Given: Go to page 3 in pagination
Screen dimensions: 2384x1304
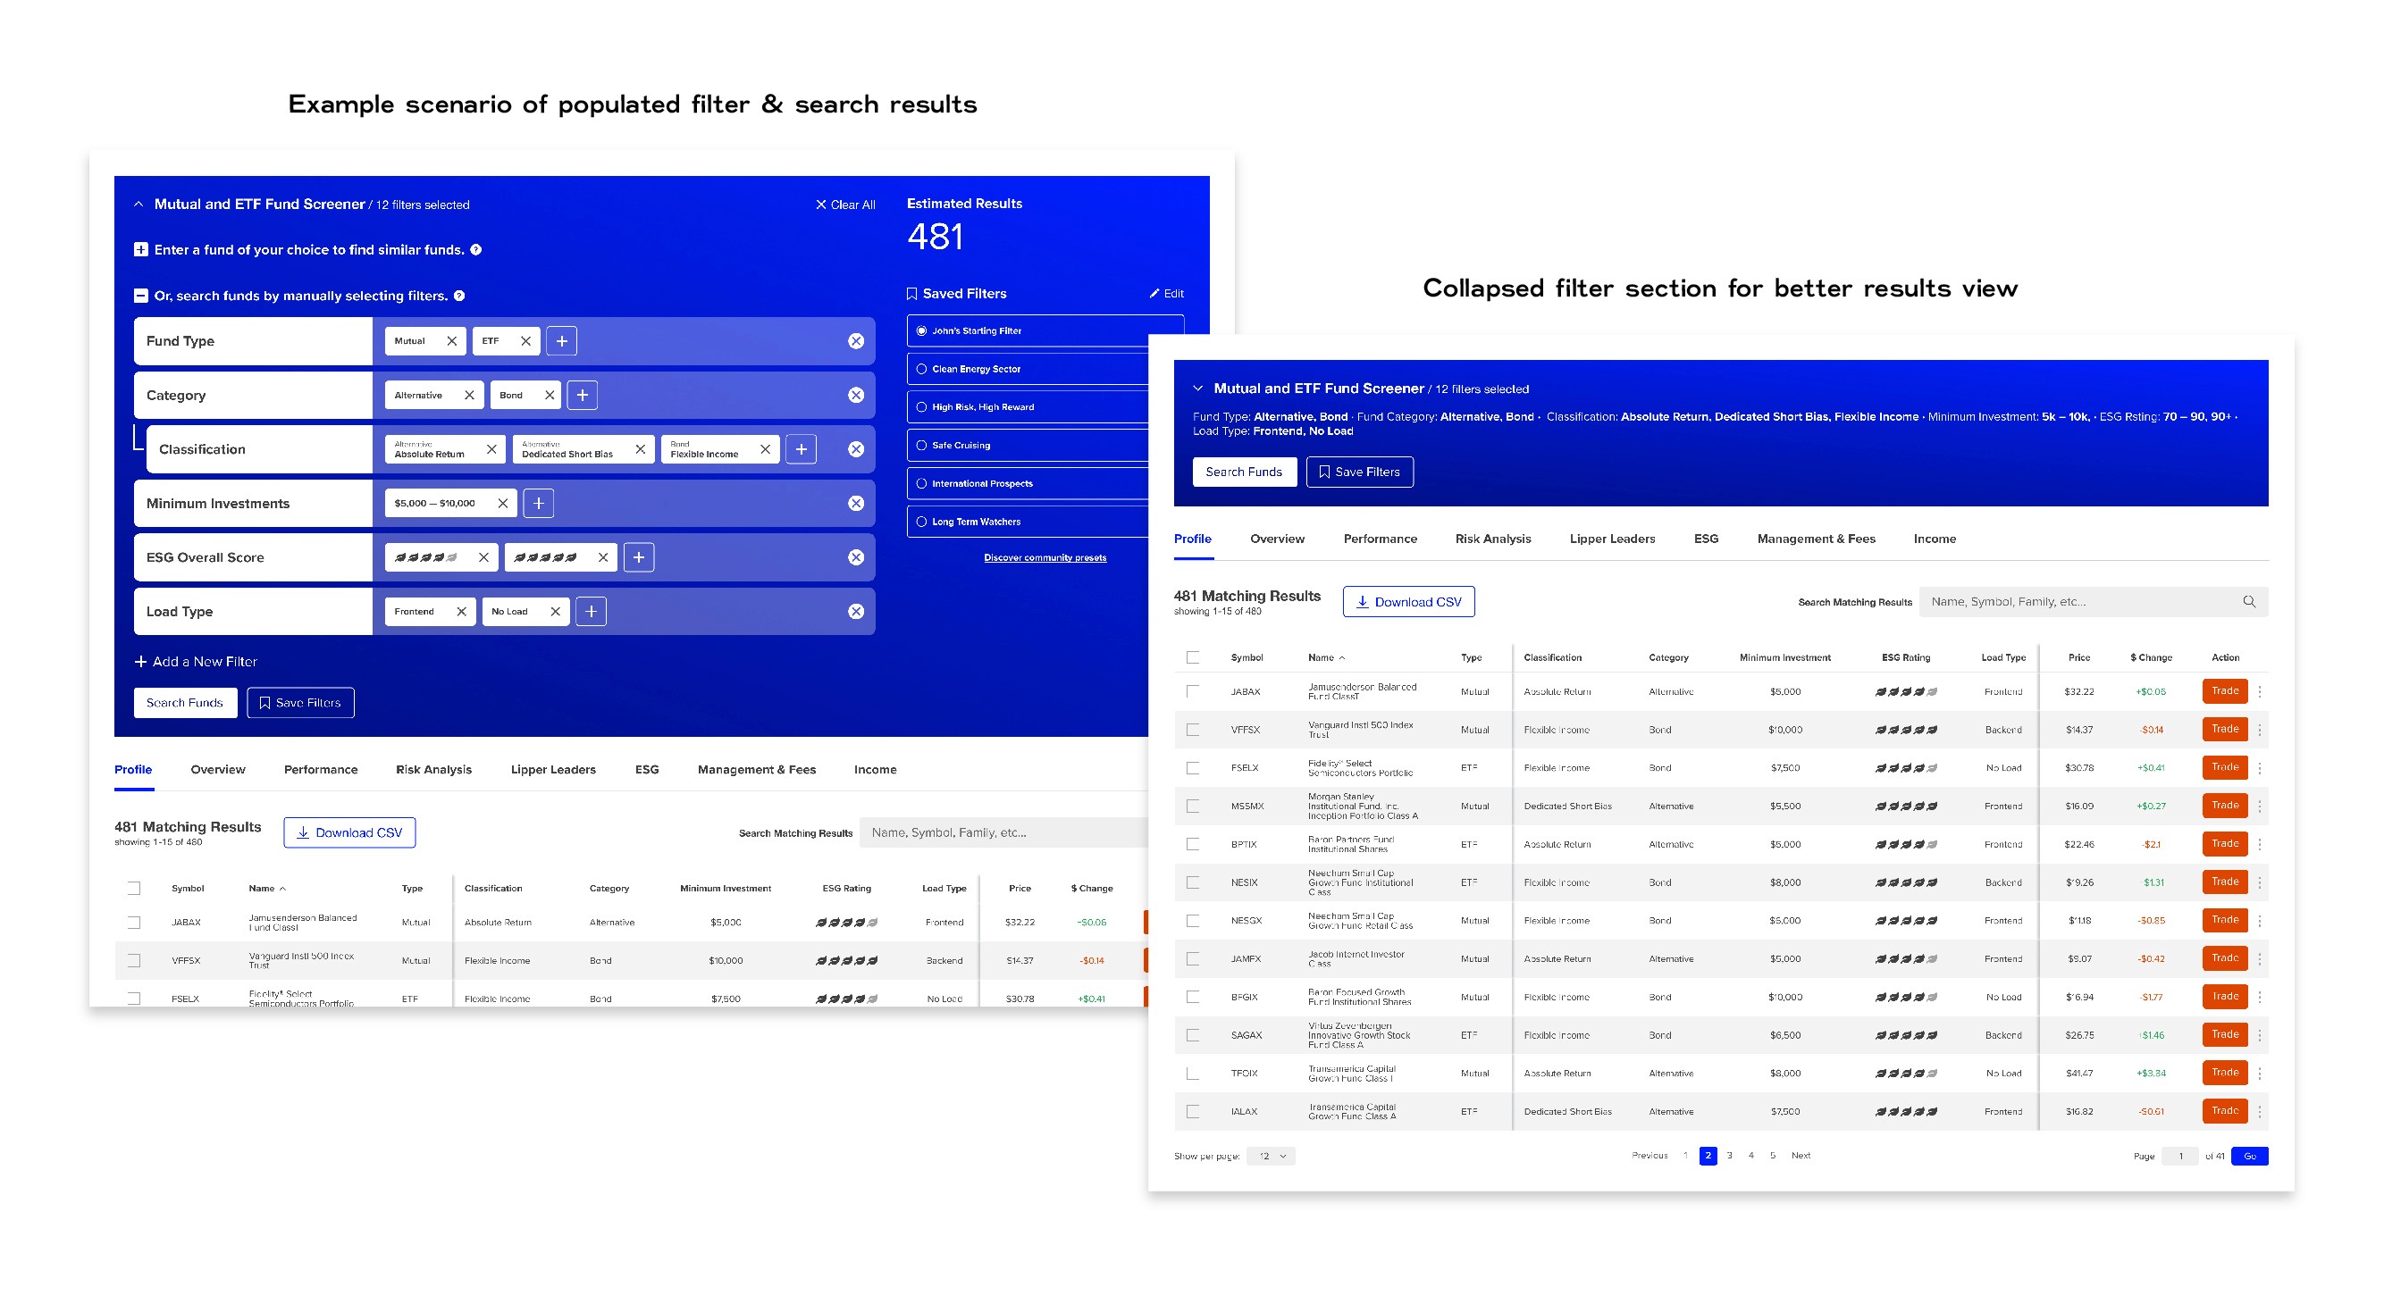Looking at the screenshot, I should (1730, 1156).
